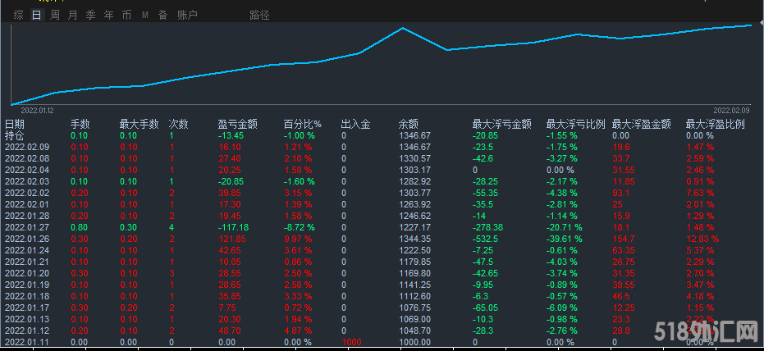Click the 最大浮亏金额 column header
Image resolution: width=764 pixels, height=351 pixels.
click(501, 125)
